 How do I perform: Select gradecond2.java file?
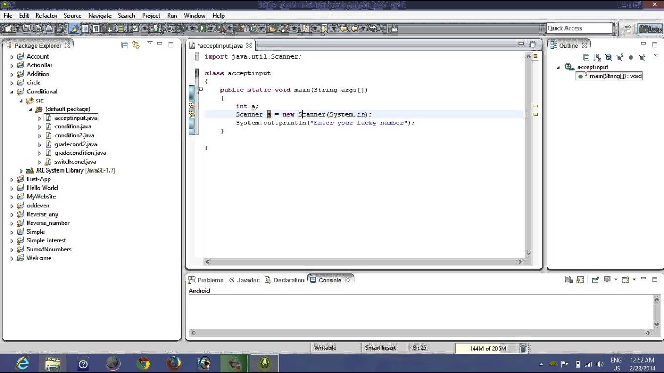click(76, 144)
